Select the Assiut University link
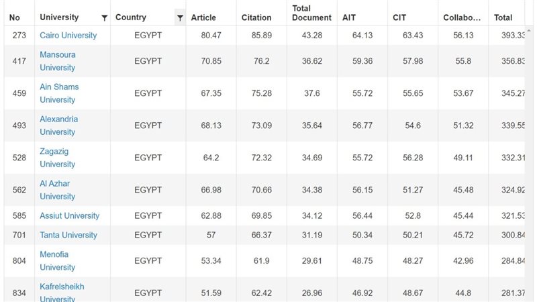The width and height of the screenshot is (537, 302). [x=69, y=215]
